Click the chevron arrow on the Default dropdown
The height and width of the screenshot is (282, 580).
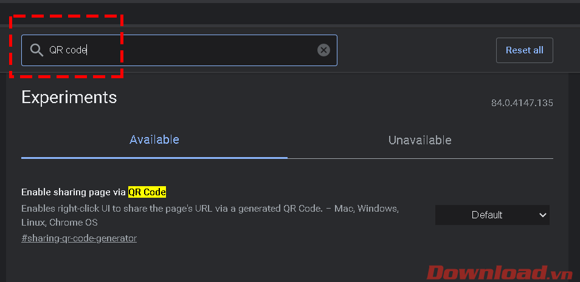[542, 215]
